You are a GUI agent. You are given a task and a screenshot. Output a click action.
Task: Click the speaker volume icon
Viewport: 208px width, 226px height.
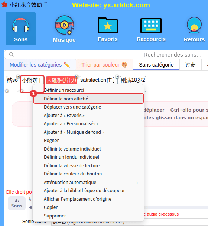coord(31,207)
